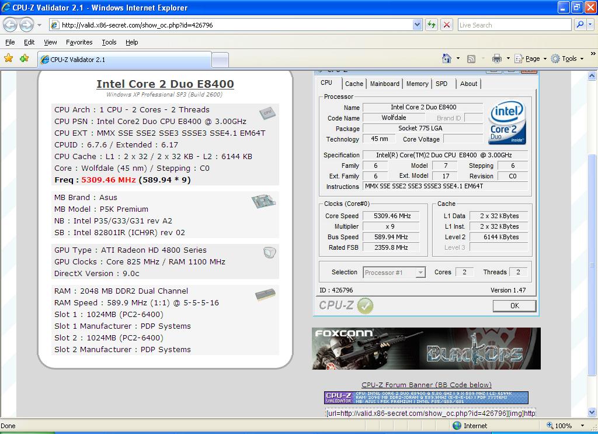The height and width of the screenshot is (434, 598).
Task: Click the vertical scrollbar thumb
Action: (592, 264)
